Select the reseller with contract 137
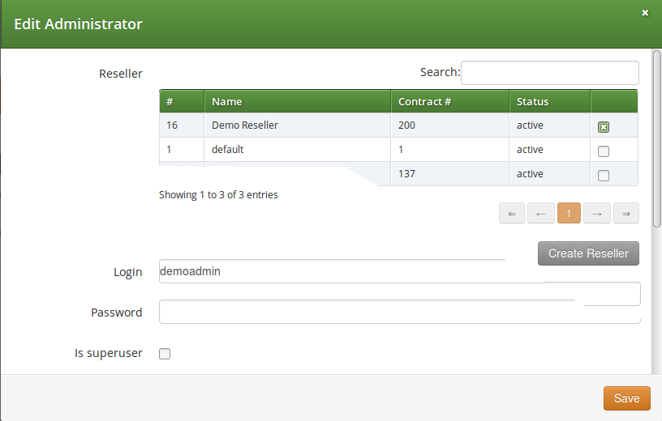The height and width of the screenshot is (421, 662). pos(603,175)
